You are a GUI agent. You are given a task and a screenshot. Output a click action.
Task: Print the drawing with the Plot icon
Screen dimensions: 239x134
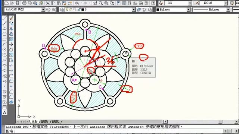[x=24, y=3]
